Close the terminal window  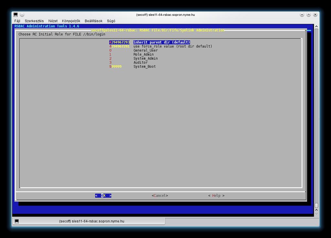(315, 15)
